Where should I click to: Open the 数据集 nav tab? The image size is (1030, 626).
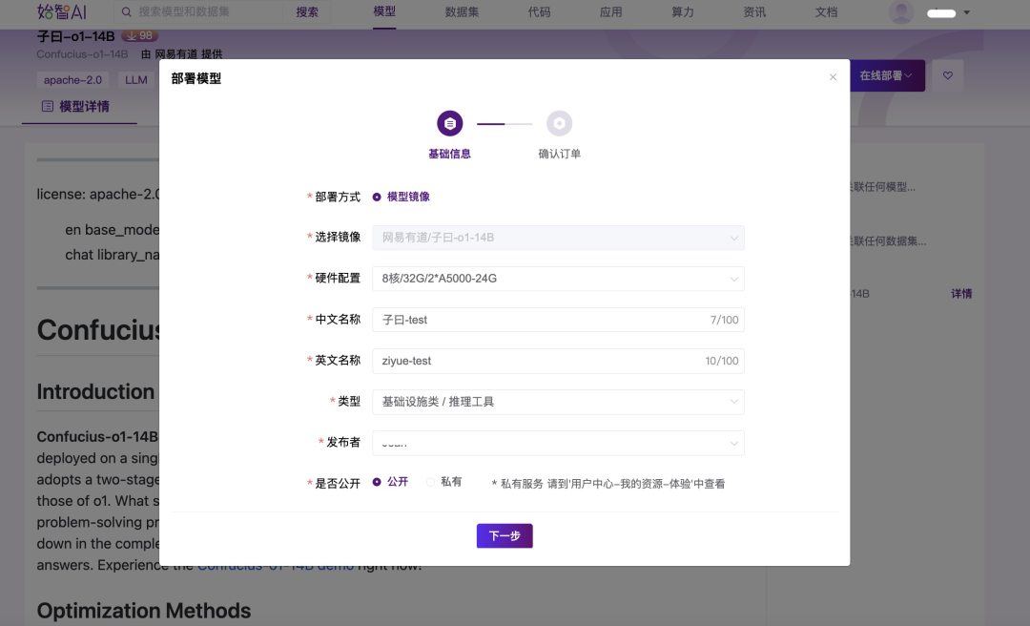point(462,11)
